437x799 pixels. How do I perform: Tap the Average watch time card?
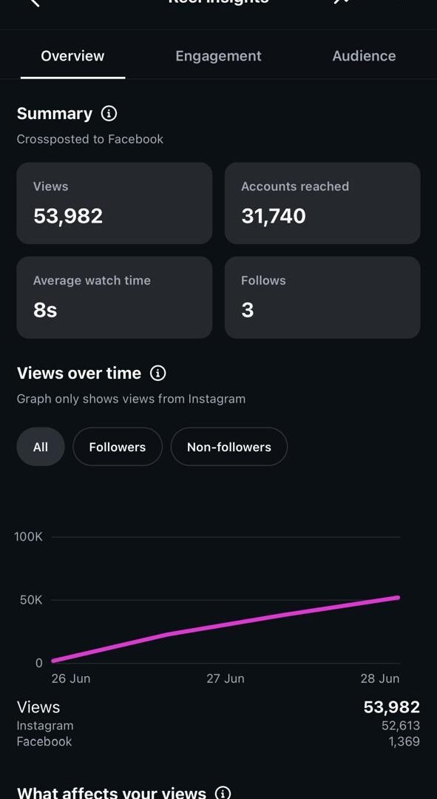[115, 297]
